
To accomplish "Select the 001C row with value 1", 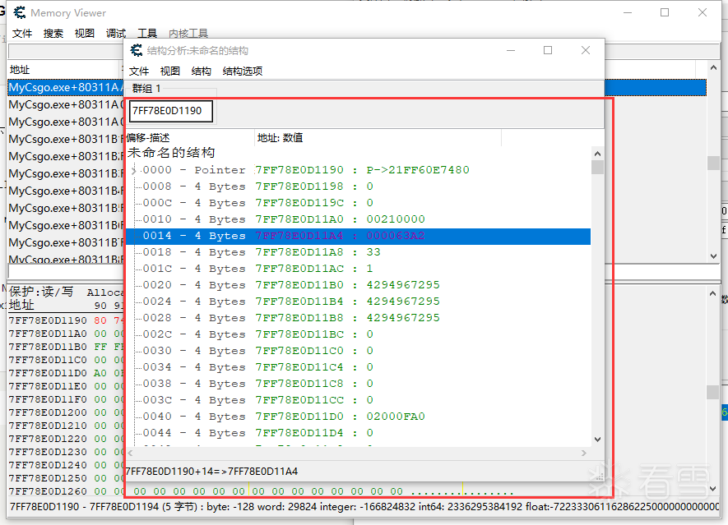I will 358,269.
